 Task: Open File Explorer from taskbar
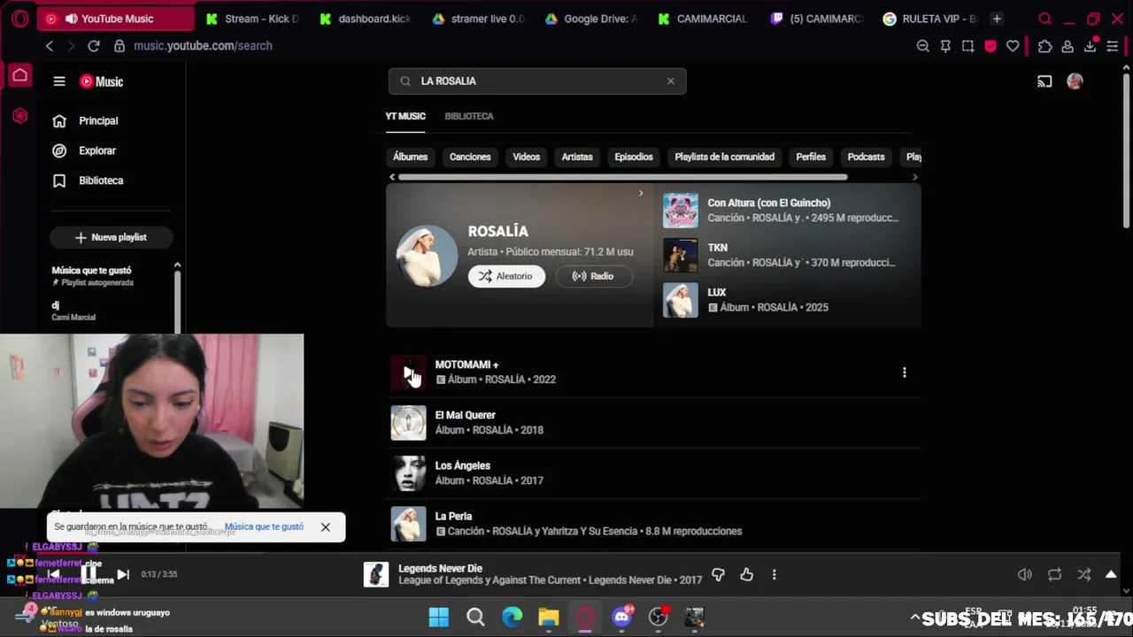point(549,617)
